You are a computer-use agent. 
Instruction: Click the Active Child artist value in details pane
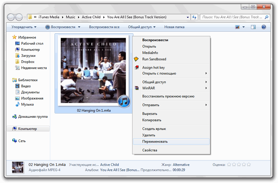110,165
